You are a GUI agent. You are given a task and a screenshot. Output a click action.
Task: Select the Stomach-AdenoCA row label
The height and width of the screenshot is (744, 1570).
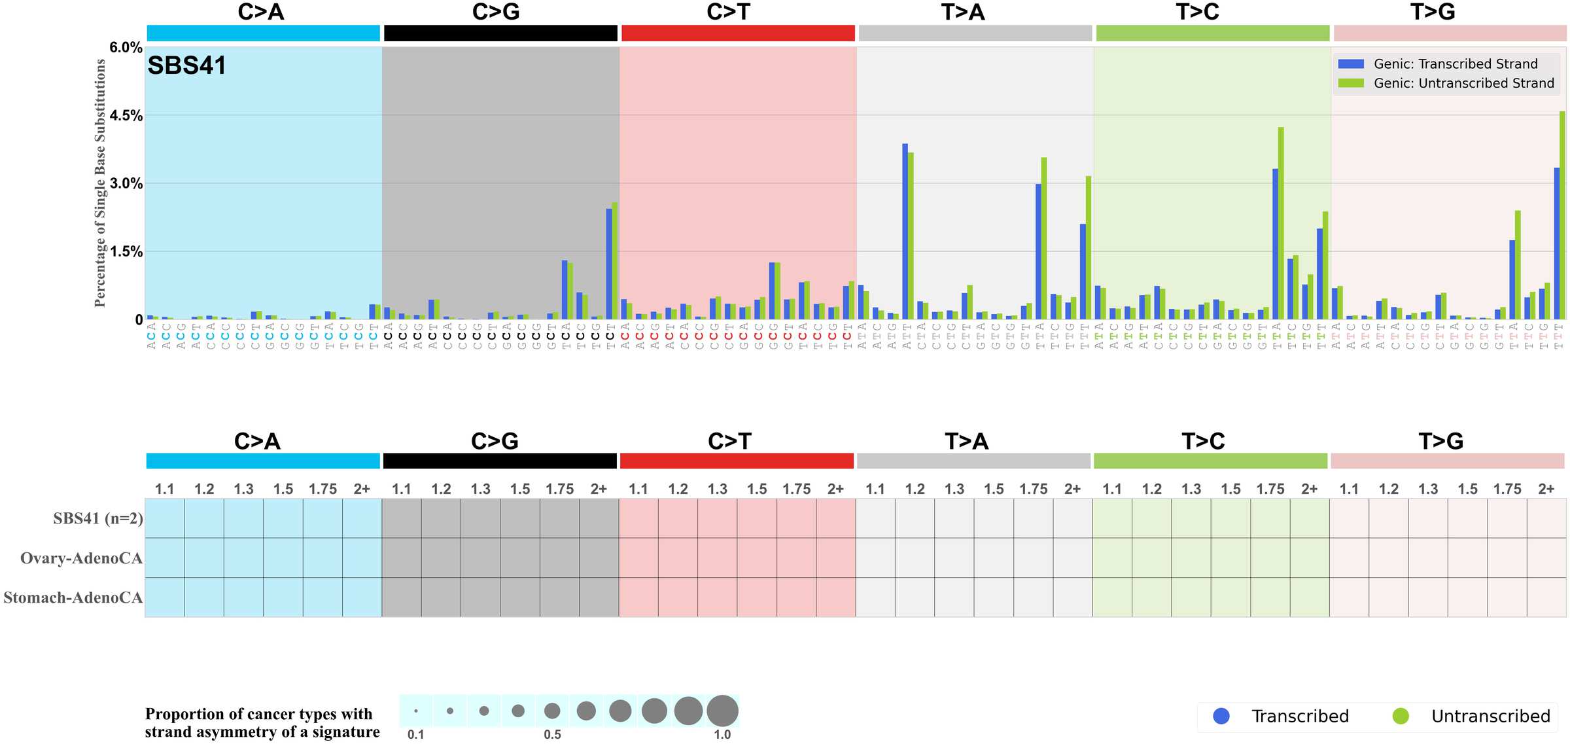click(73, 597)
